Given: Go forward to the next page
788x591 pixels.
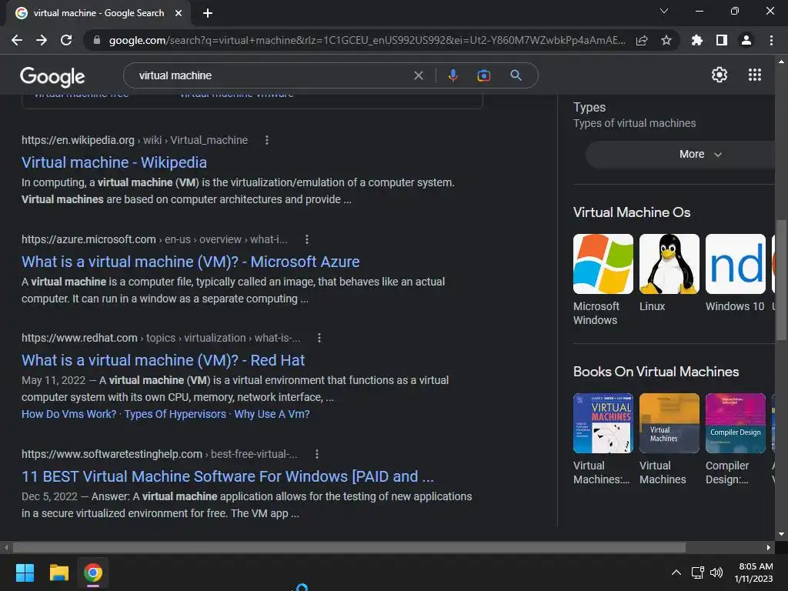Looking at the screenshot, I should (x=42, y=40).
